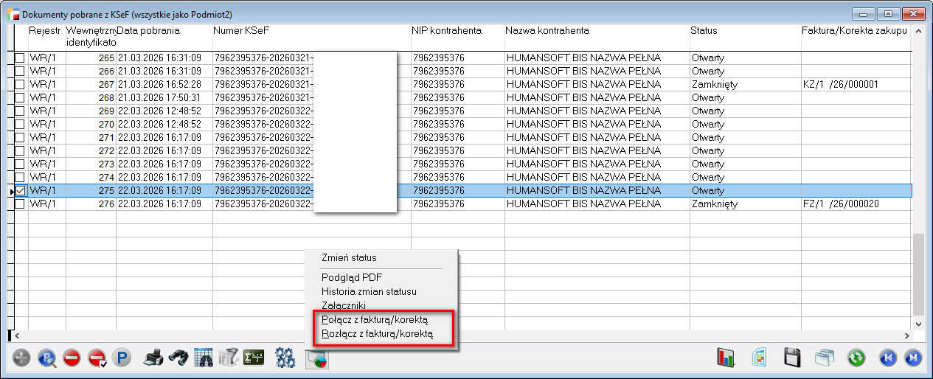
Task: Open search with the binoculars icon
Action: [x=178, y=358]
